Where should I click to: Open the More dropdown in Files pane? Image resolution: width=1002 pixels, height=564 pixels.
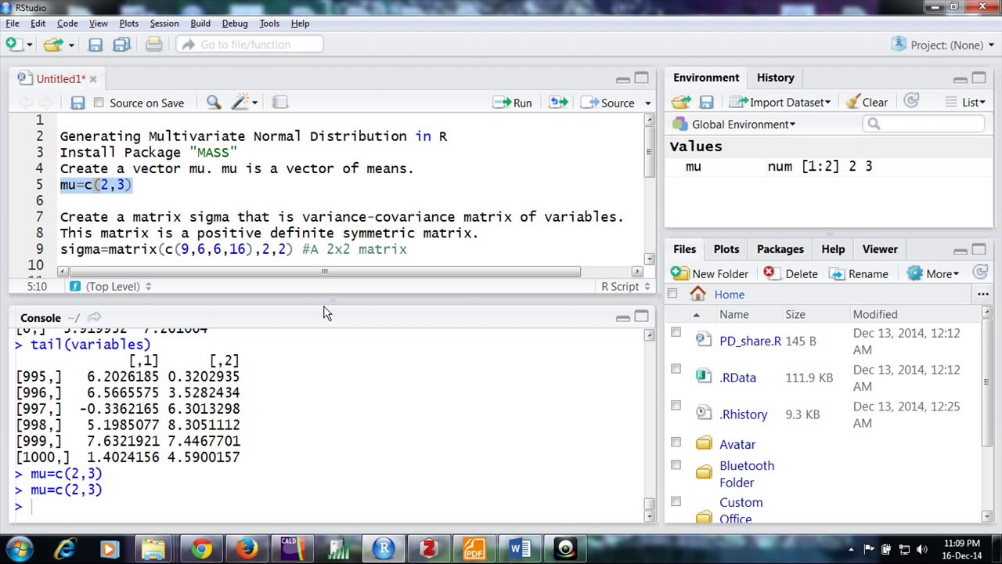tap(932, 273)
